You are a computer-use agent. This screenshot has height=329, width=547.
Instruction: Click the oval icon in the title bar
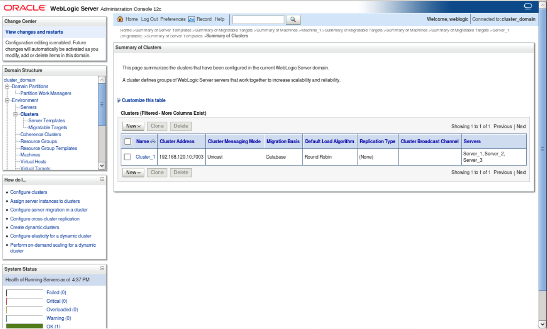coord(528,6)
